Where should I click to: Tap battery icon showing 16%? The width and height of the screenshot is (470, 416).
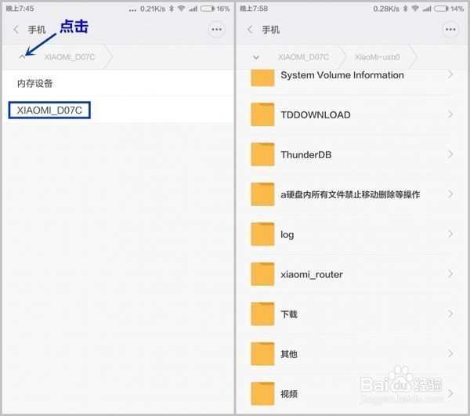[x=208, y=9]
